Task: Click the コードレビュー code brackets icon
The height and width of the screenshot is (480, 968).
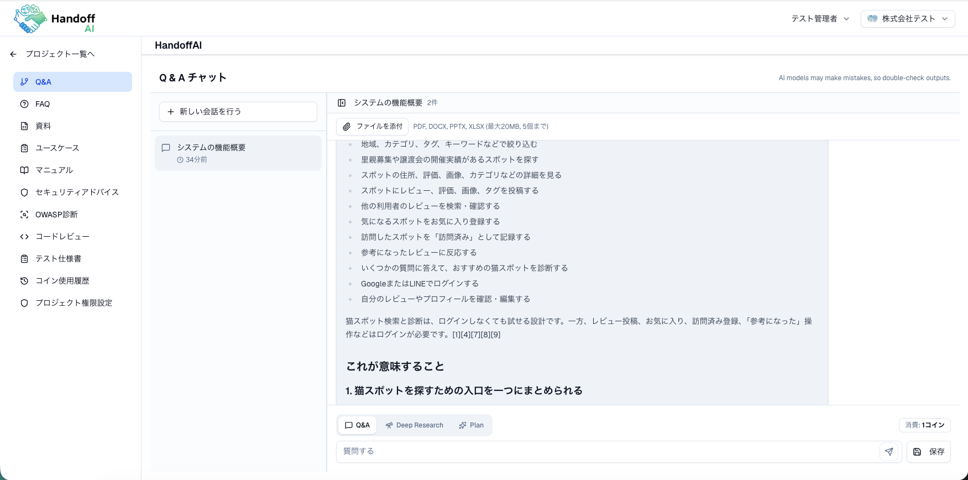Action: tap(24, 237)
